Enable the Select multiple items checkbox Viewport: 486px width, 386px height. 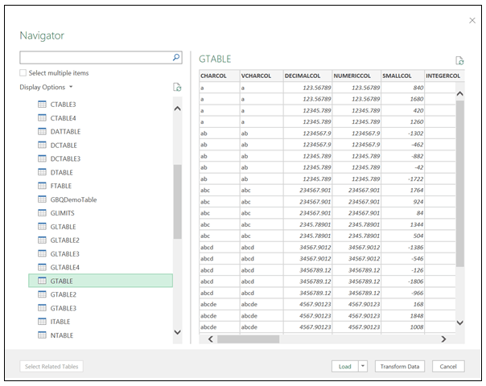tap(23, 73)
